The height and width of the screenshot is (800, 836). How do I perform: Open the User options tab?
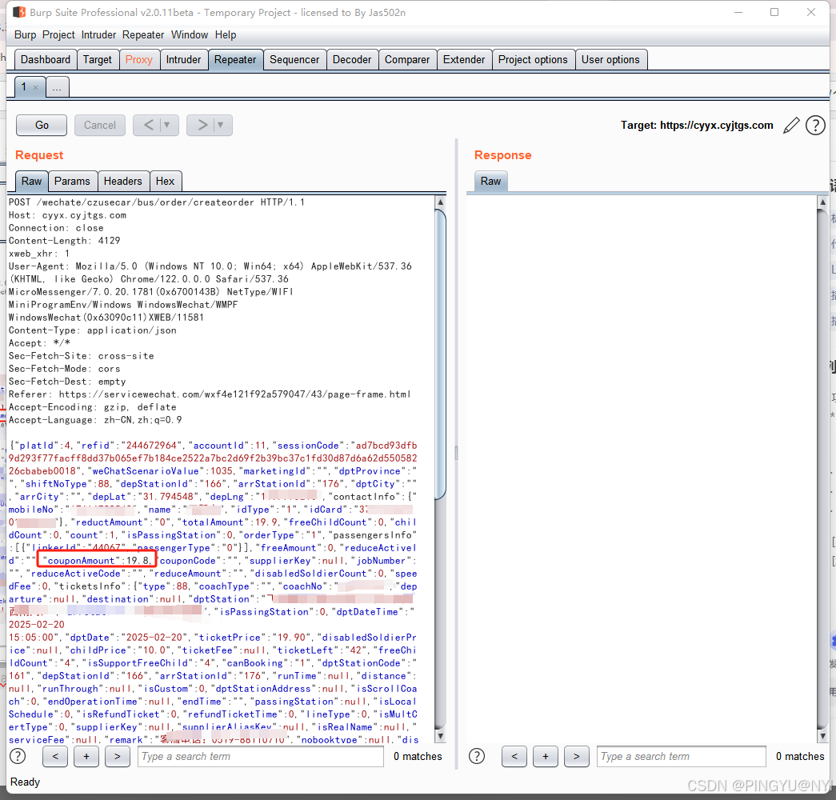pyautogui.click(x=610, y=60)
